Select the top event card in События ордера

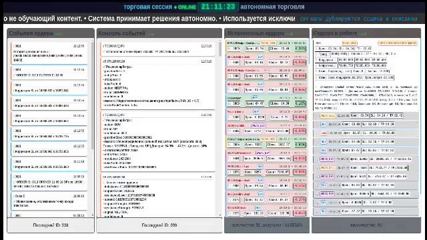coord(49,53)
